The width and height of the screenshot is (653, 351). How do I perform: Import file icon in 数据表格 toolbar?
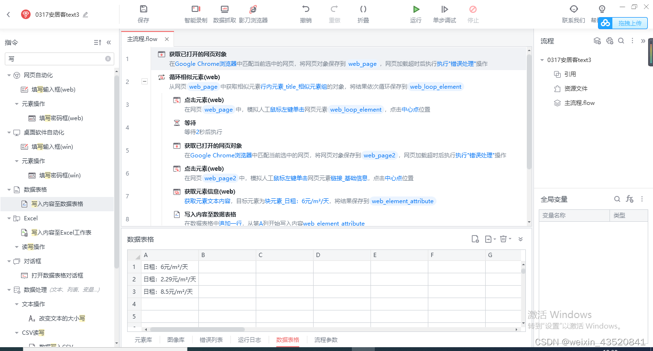[475, 239]
